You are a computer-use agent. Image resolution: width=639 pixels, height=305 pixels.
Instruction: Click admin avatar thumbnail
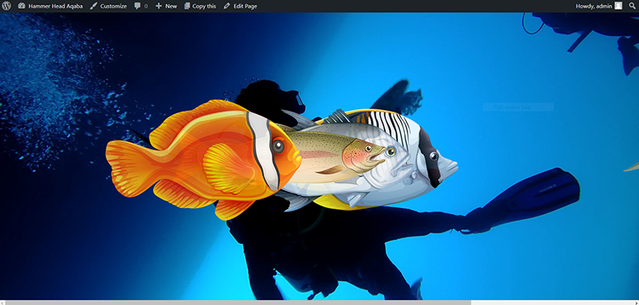click(x=618, y=6)
